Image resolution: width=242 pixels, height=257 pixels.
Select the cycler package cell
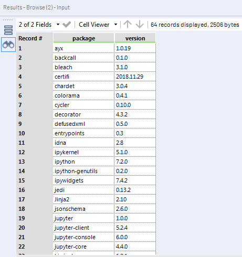(x=83, y=105)
